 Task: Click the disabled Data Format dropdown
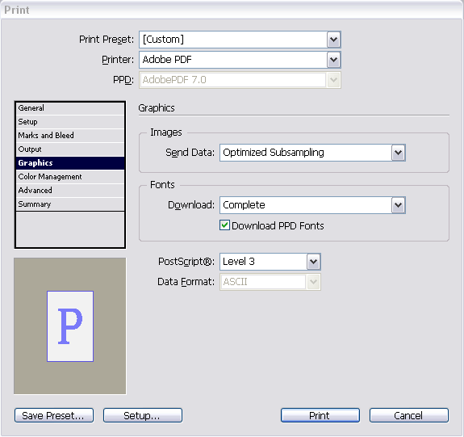click(x=270, y=282)
